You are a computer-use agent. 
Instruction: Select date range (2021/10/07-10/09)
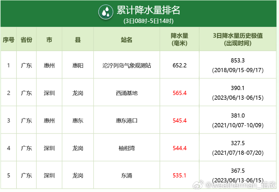coord(238,125)
